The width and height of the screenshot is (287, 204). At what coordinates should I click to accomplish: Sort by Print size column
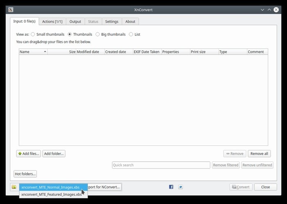(205, 52)
